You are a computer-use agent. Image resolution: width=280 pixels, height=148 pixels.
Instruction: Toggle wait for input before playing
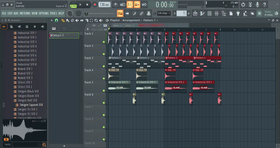(123, 5)
